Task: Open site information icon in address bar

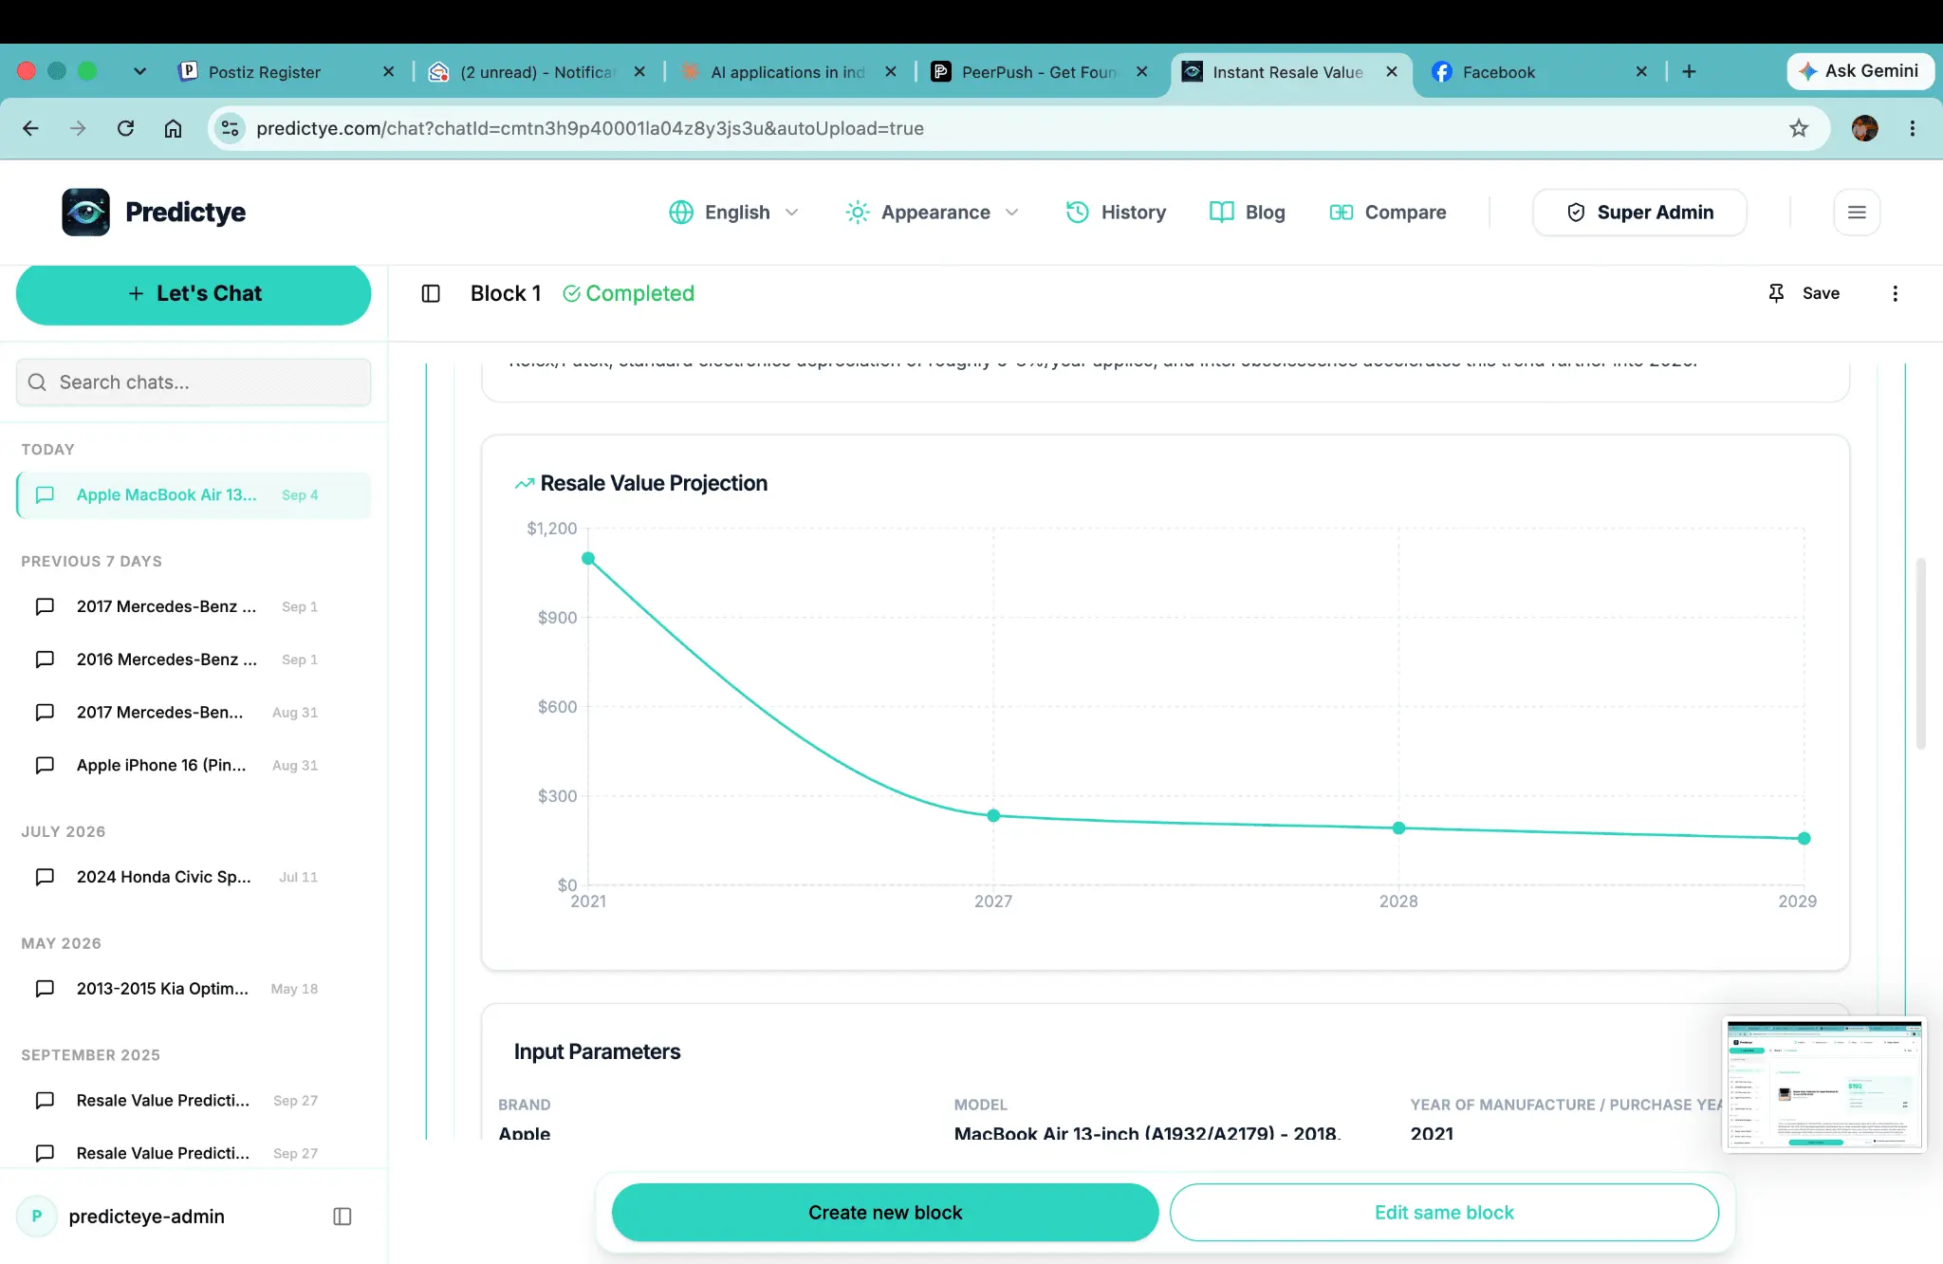Action: click(x=230, y=128)
